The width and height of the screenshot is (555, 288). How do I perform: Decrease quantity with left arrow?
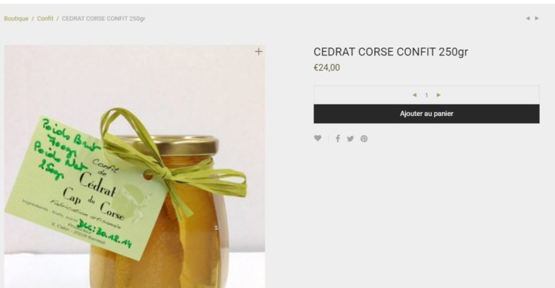coord(414,95)
